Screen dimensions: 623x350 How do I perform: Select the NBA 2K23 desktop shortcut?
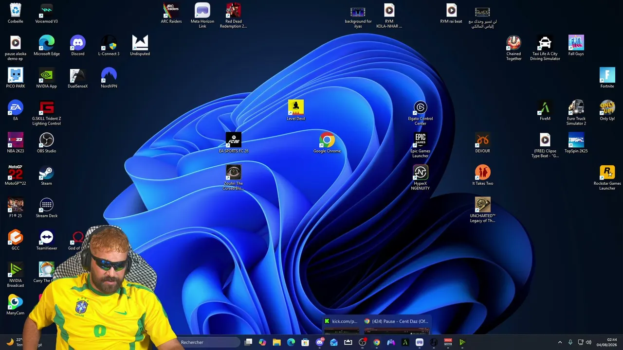[16, 143]
